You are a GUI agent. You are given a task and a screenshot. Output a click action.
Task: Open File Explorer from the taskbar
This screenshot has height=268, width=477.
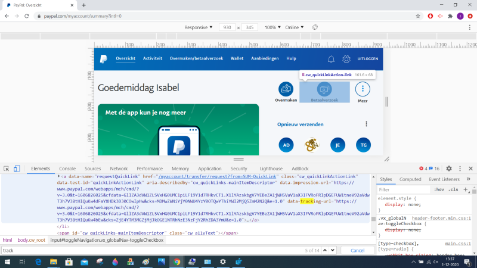point(54,261)
